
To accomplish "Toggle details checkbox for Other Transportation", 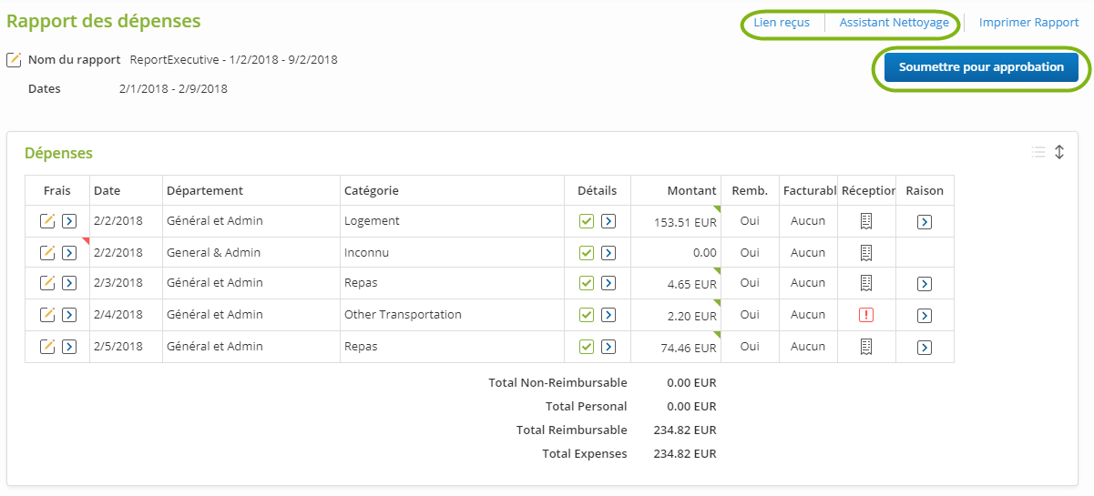I will click(x=587, y=315).
